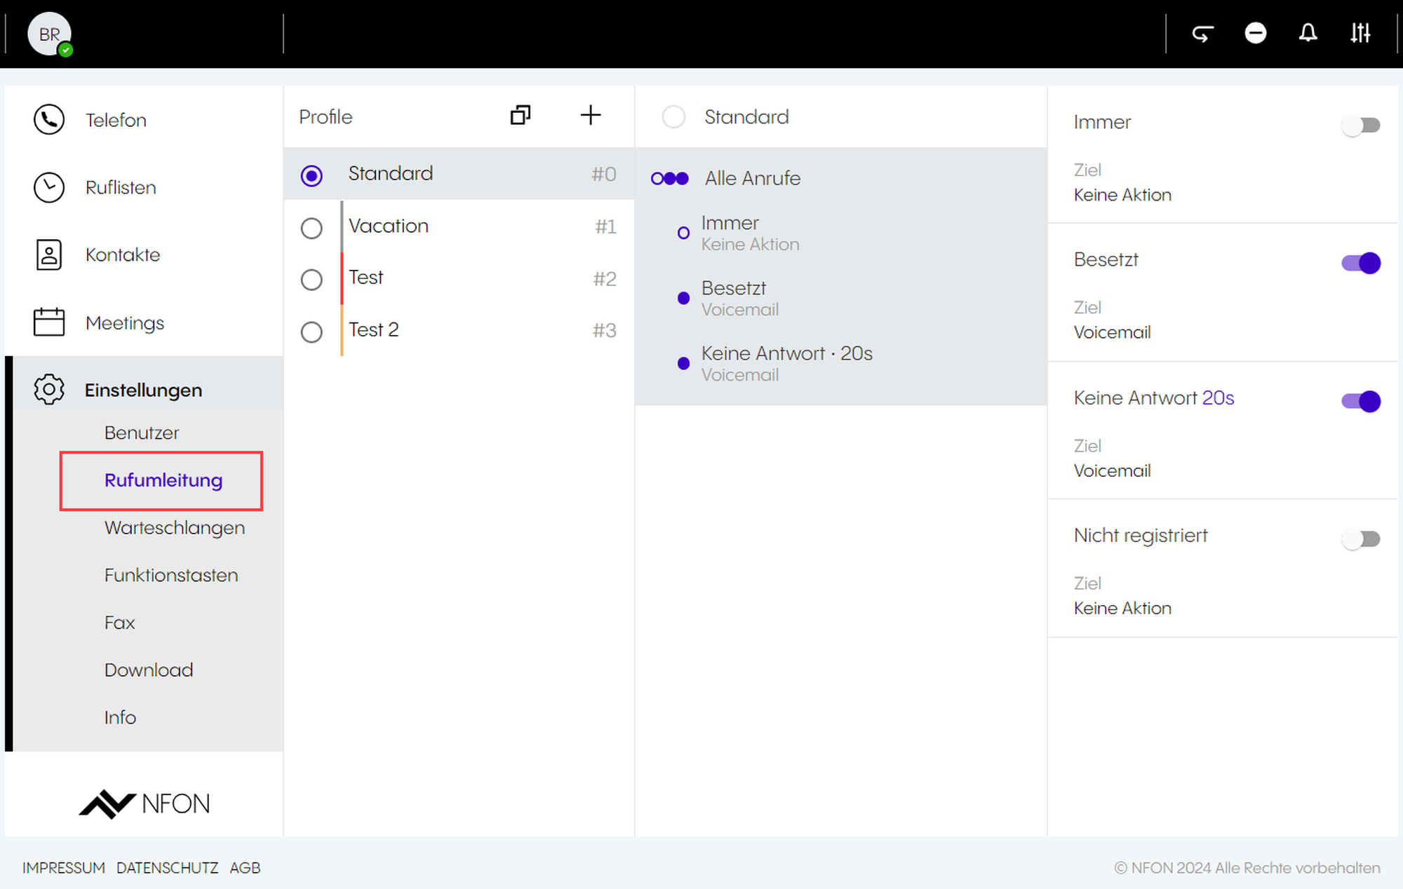Viewport: 1403px width, 889px height.
Task: Open the DATENSCHUTZ footer link
Action: coord(167,868)
